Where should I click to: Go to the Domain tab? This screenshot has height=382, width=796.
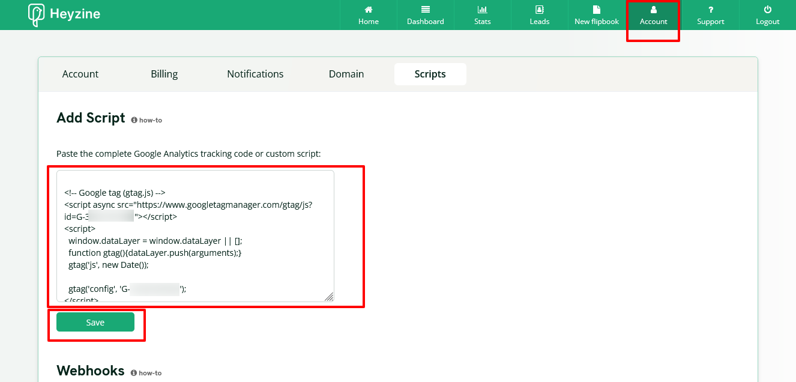(x=346, y=74)
